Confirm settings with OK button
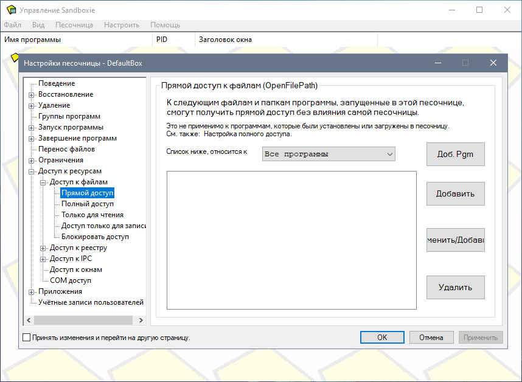Viewport: 522px width, 382px height. [x=382, y=338]
